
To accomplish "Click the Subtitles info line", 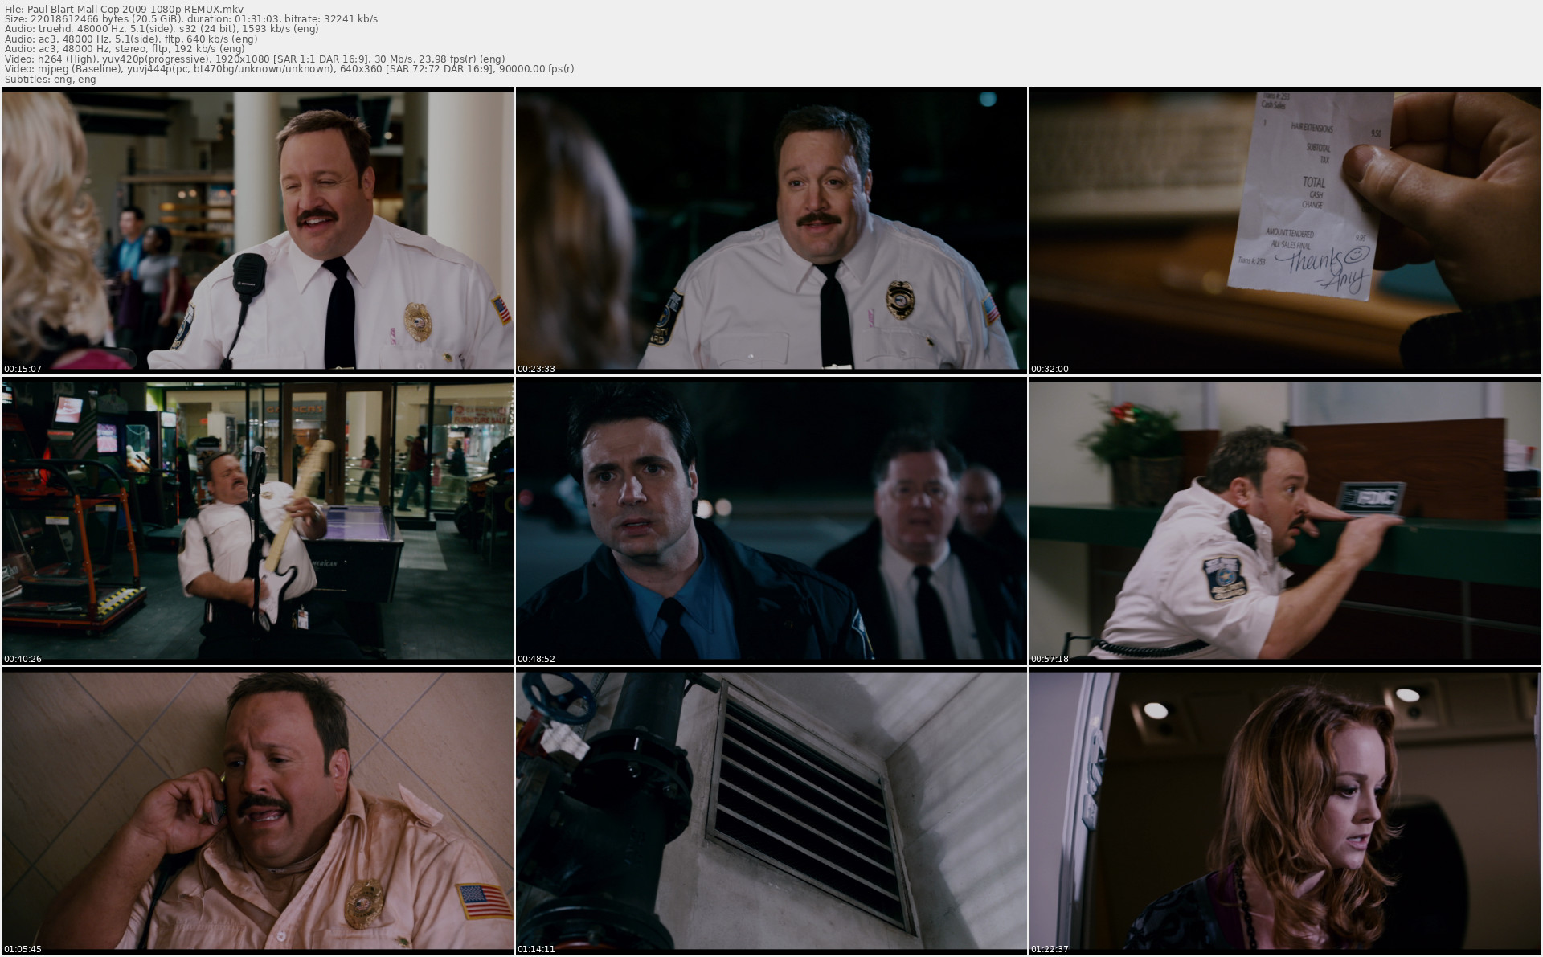I will click(50, 79).
